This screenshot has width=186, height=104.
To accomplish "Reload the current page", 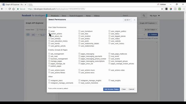I will pyautogui.click(x=10, y=9).
